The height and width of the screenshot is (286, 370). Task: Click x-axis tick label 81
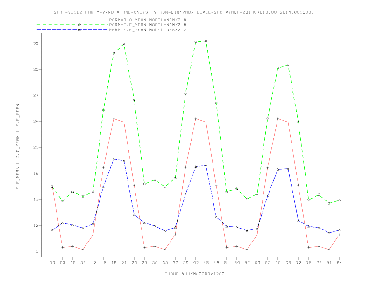coord(329,263)
